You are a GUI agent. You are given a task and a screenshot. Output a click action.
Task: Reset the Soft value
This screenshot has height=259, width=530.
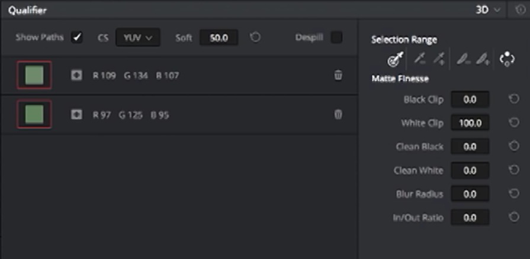pyautogui.click(x=255, y=38)
